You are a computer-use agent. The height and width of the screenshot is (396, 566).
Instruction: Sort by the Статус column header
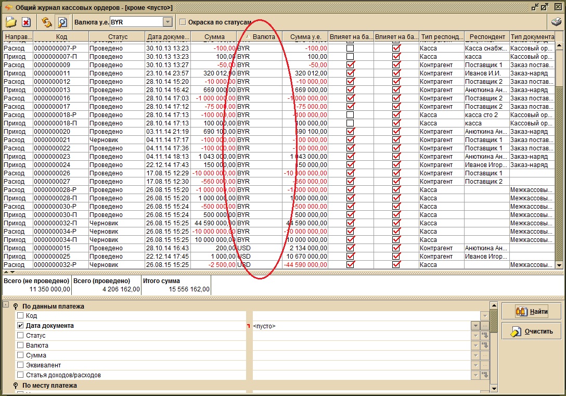118,37
